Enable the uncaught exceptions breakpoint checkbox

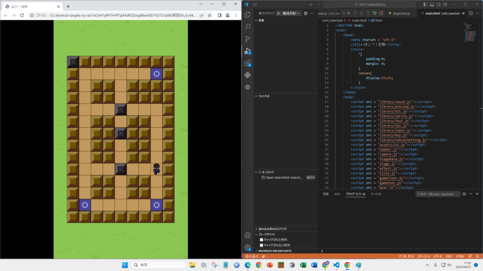point(261,245)
